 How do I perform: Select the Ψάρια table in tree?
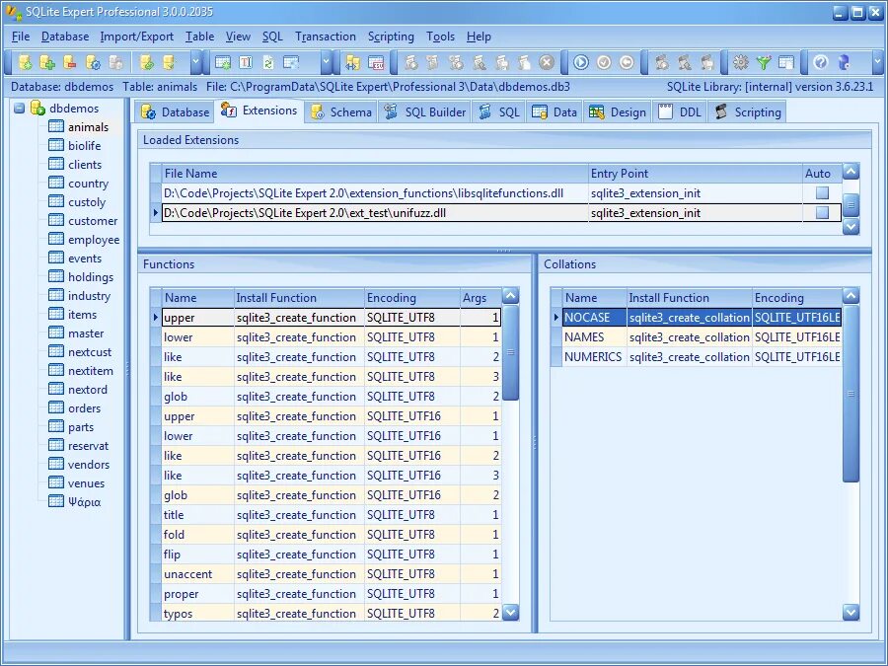(85, 502)
